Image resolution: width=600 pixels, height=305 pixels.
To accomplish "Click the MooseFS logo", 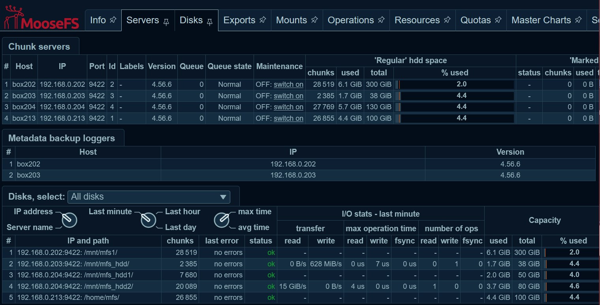I will point(41,18).
